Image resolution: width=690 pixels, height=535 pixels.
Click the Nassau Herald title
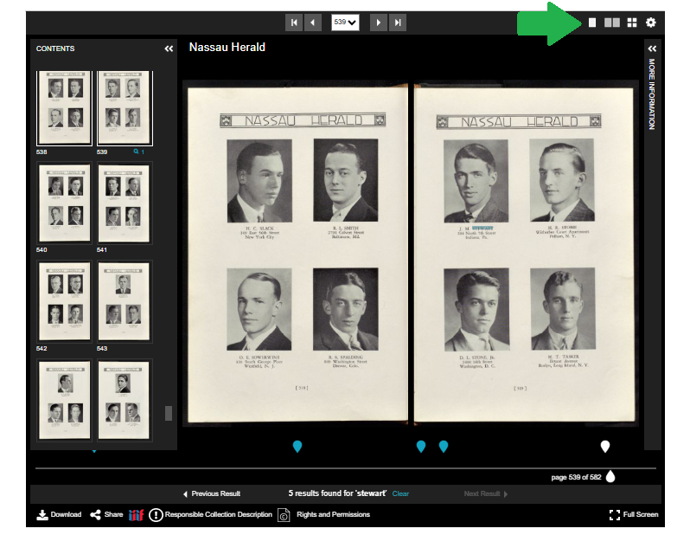coord(227,47)
